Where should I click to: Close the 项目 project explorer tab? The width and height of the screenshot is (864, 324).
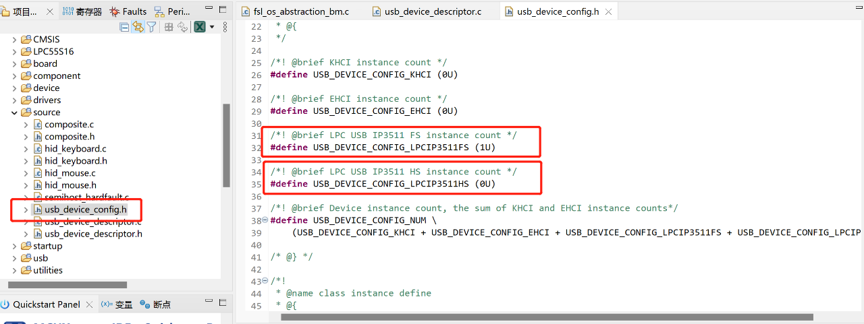coord(51,11)
